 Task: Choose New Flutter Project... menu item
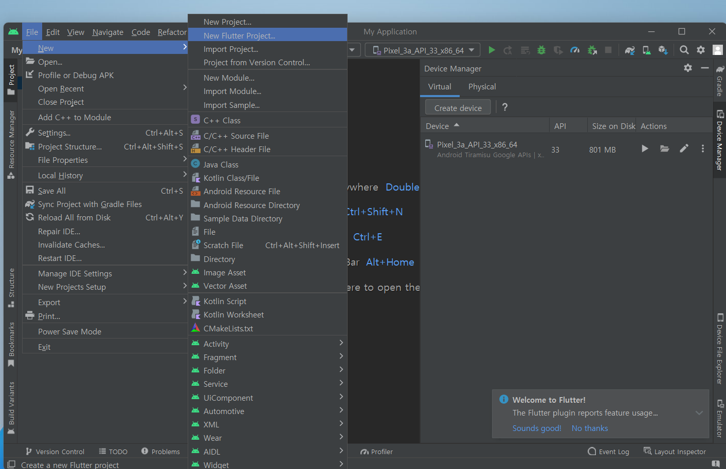[x=268, y=35]
